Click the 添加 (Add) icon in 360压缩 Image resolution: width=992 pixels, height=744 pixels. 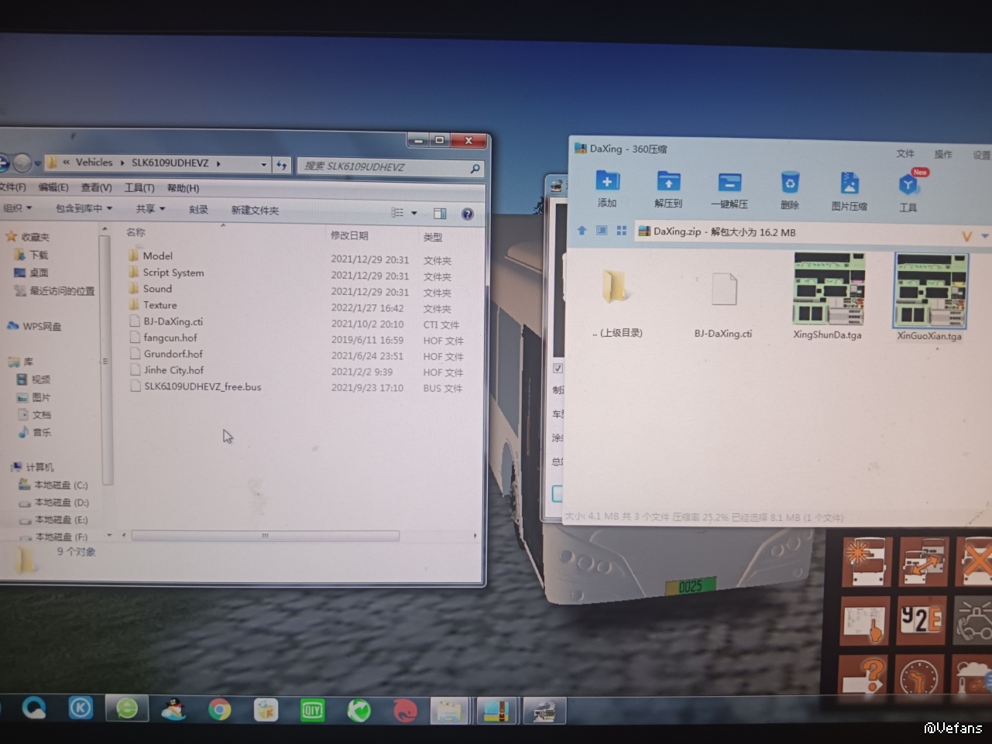[607, 183]
